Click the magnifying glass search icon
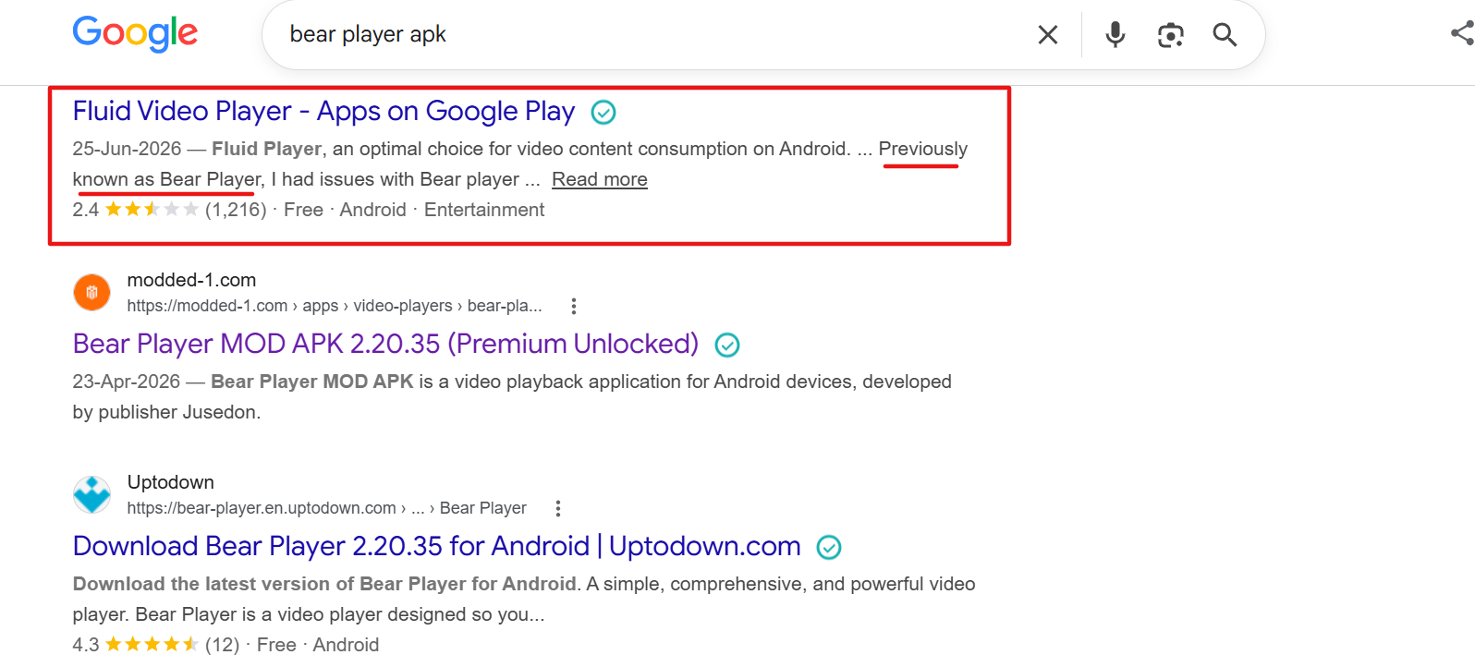The height and width of the screenshot is (667, 1475). tap(1225, 35)
